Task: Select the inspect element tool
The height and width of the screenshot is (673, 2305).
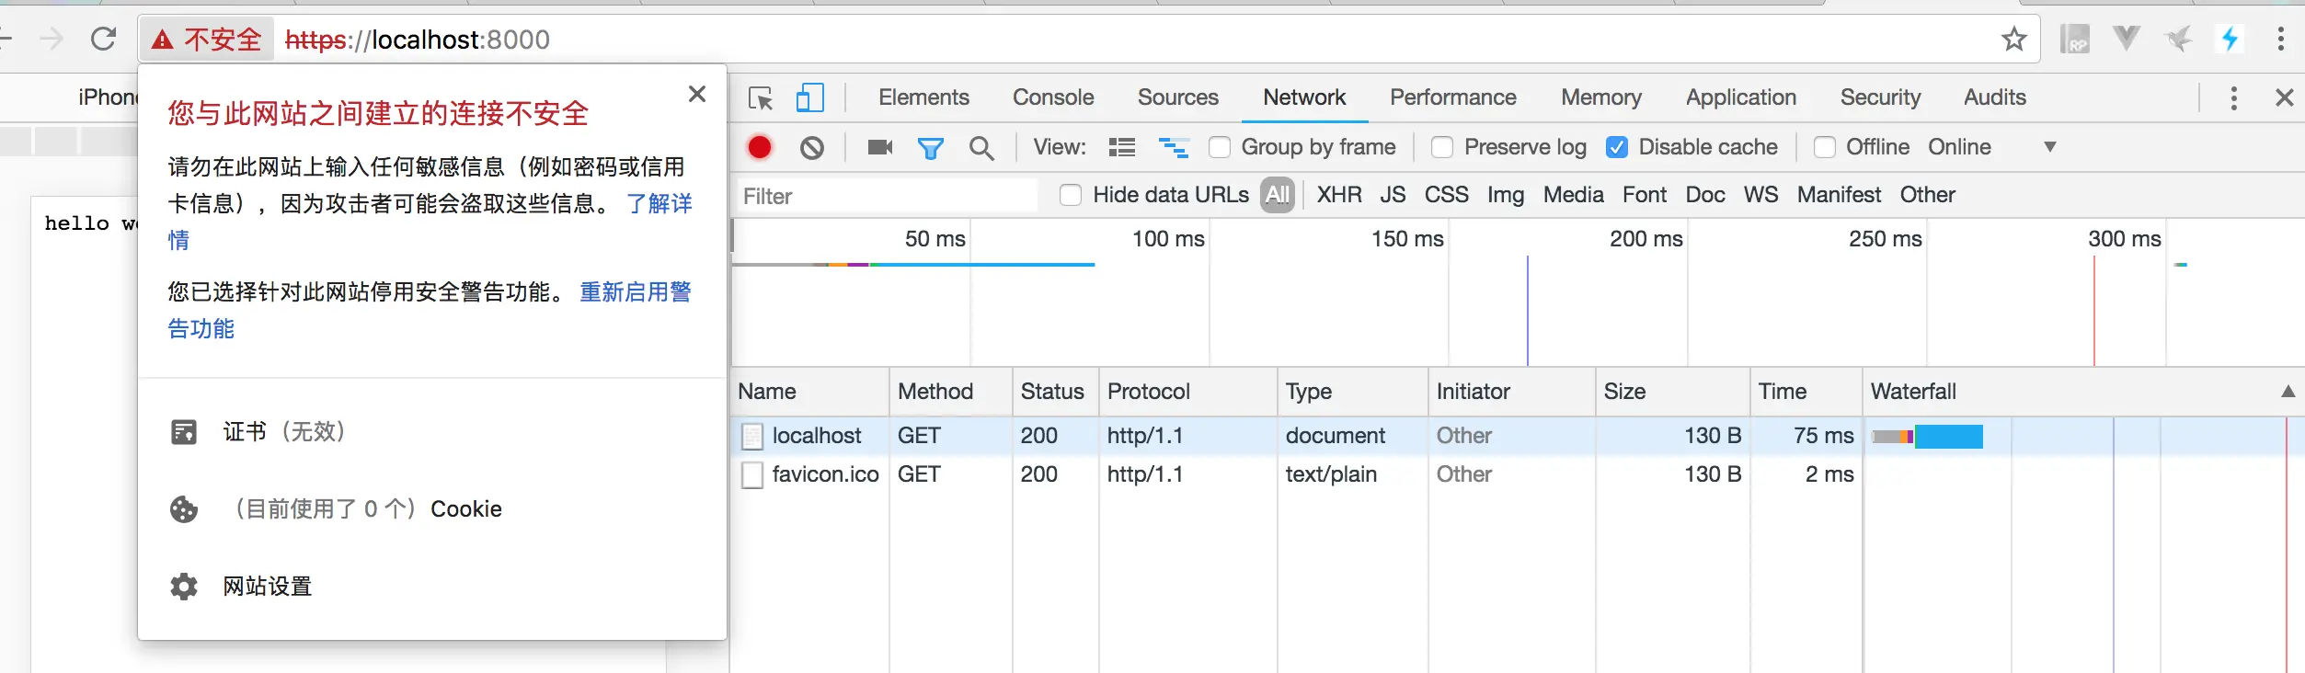Action: (761, 97)
